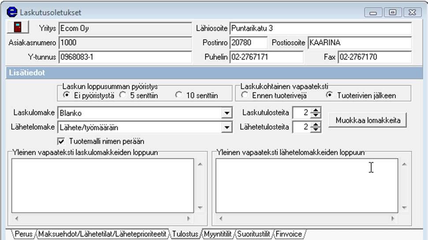The height and width of the screenshot is (240, 428).
Task: Select '5 senttiin' rounding option
Action: pos(123,95)
